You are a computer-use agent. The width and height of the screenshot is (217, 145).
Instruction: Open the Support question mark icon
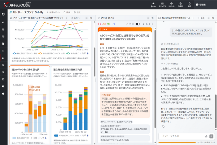click(x=171, y=5)
